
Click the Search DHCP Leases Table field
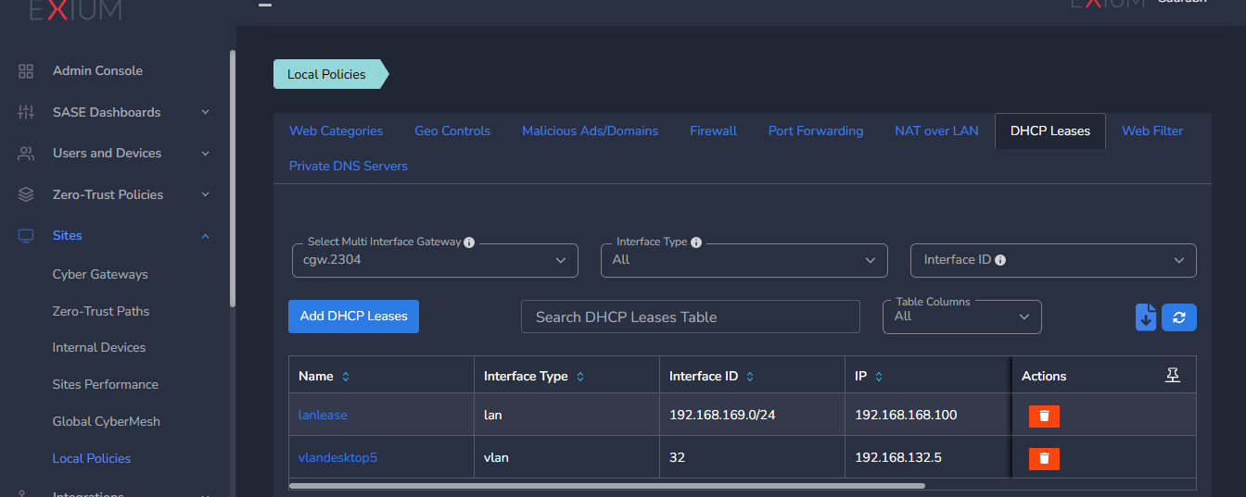coord(690,317)
